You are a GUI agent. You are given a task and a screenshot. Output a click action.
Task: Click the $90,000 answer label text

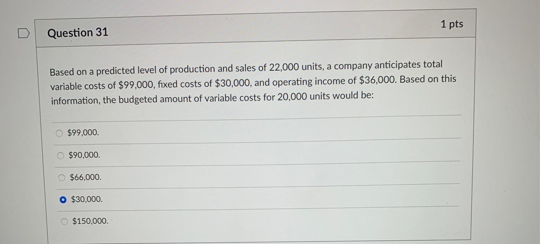[84, 155]
